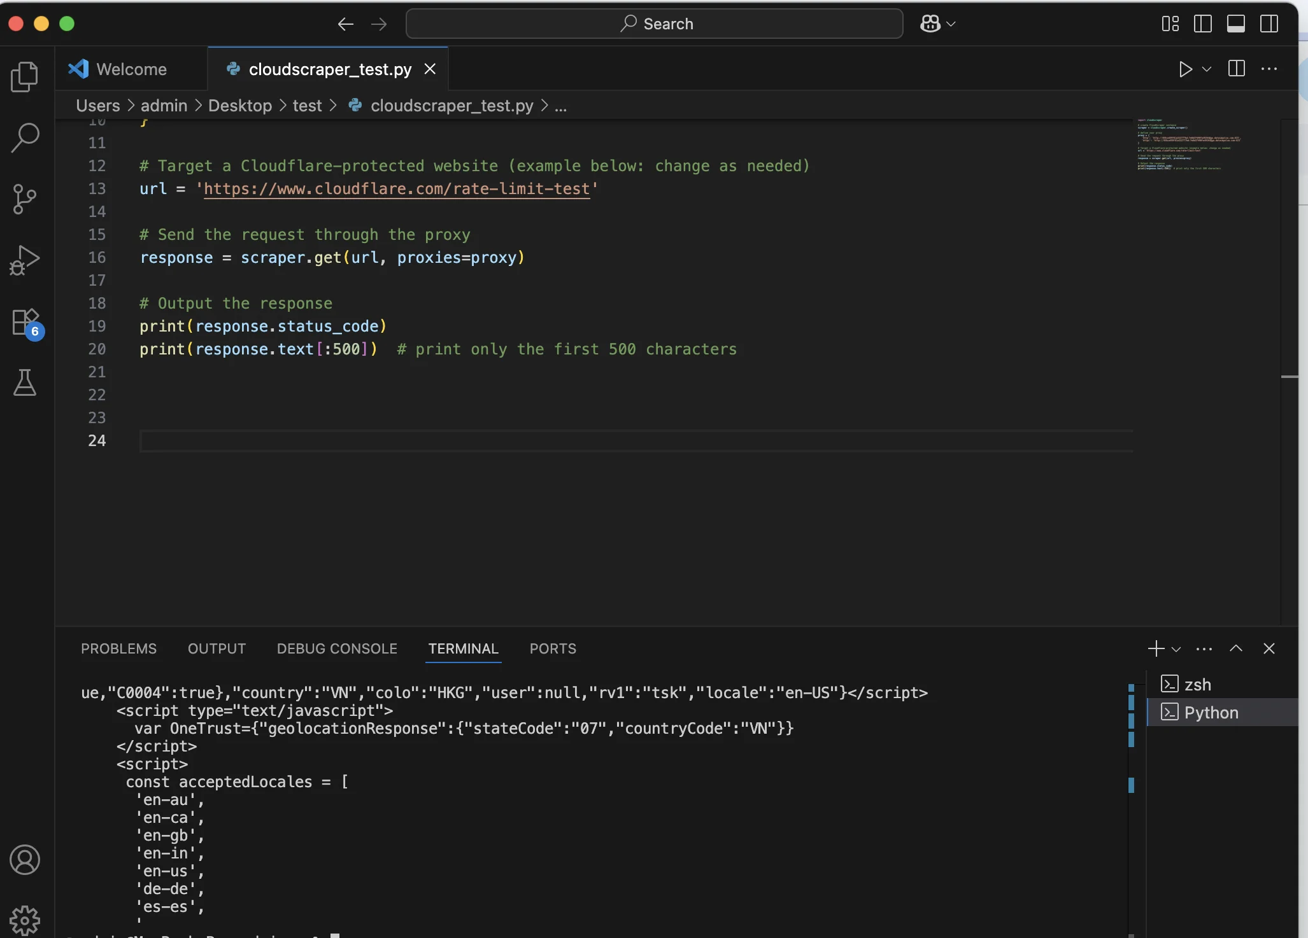
Task: Open editor more actions menu
Action: point(1269,69)
